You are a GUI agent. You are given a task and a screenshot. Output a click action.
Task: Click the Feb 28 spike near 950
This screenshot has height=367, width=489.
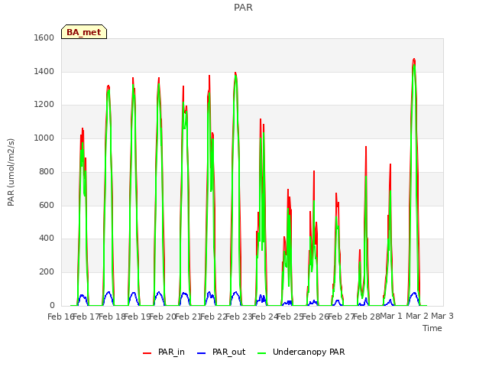pos(366,147)
